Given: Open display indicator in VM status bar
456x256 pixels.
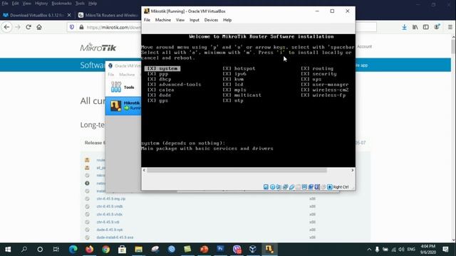Looking at the screenshot, I should [x=304, y=187].
